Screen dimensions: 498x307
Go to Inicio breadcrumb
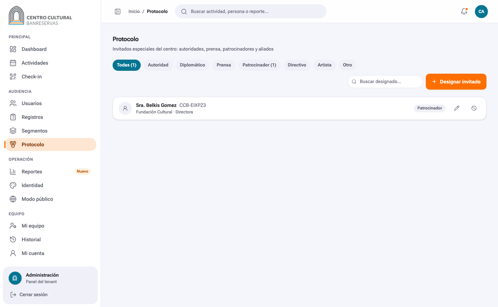coord(134,12)
